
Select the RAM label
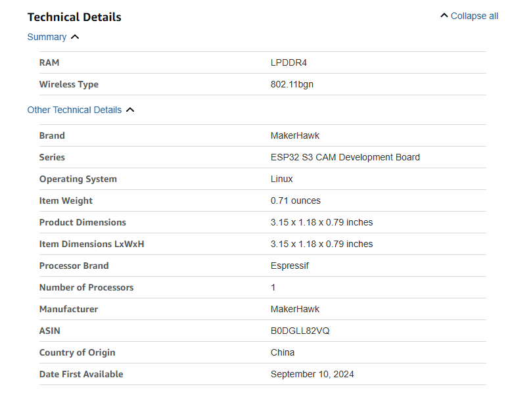[x=49, y=62]
